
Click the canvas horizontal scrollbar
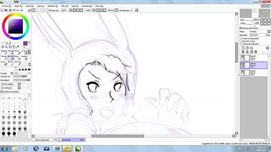click(x=118, y=136)
